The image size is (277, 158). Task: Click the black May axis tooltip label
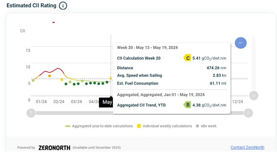pyautogui.click(x=106, y=102)
